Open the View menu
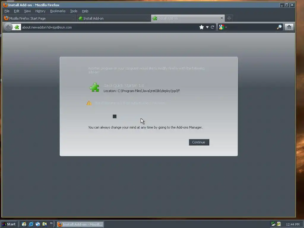This screenshot has width=304, height=228. (x=27, y=11)
